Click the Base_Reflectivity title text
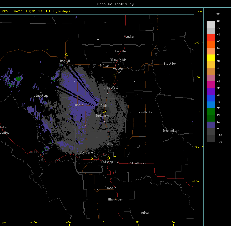Image resolution: width=231 pixels, height=226 pixels. (x=115, y=4)
